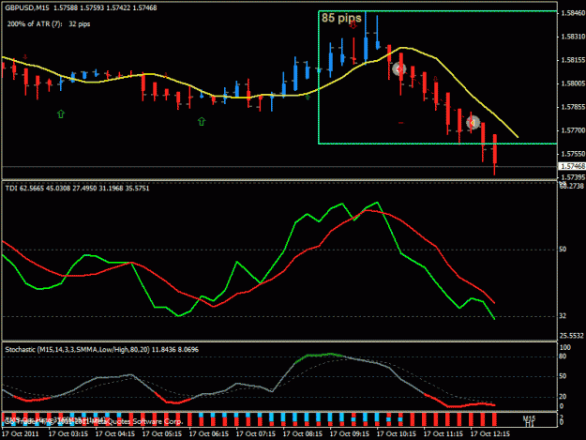Click the 32 level label in the TDI panel

(563, 316)
